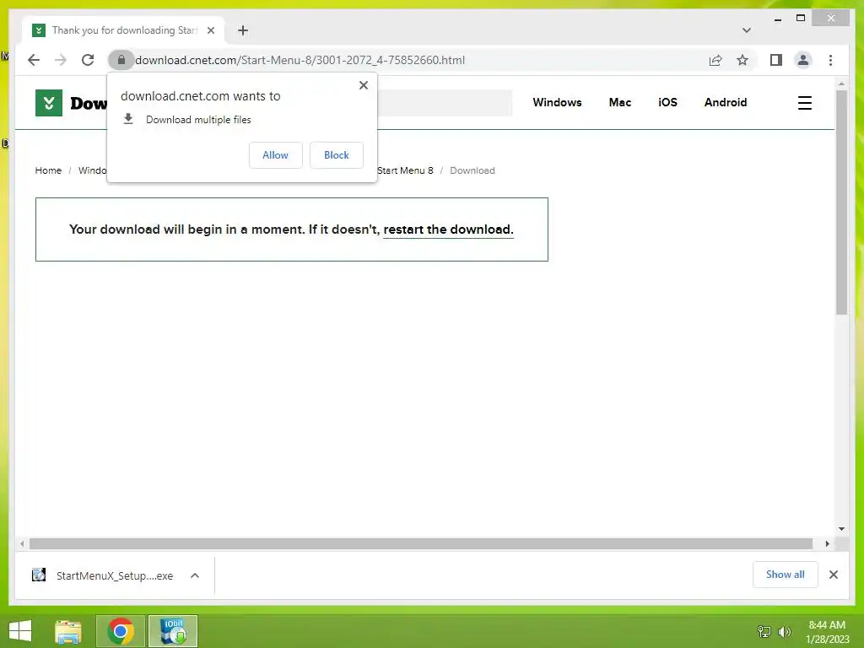This screenshot has width=864, height=648.
Task: Open the Android category in site nav
Action: click(725, 102)
